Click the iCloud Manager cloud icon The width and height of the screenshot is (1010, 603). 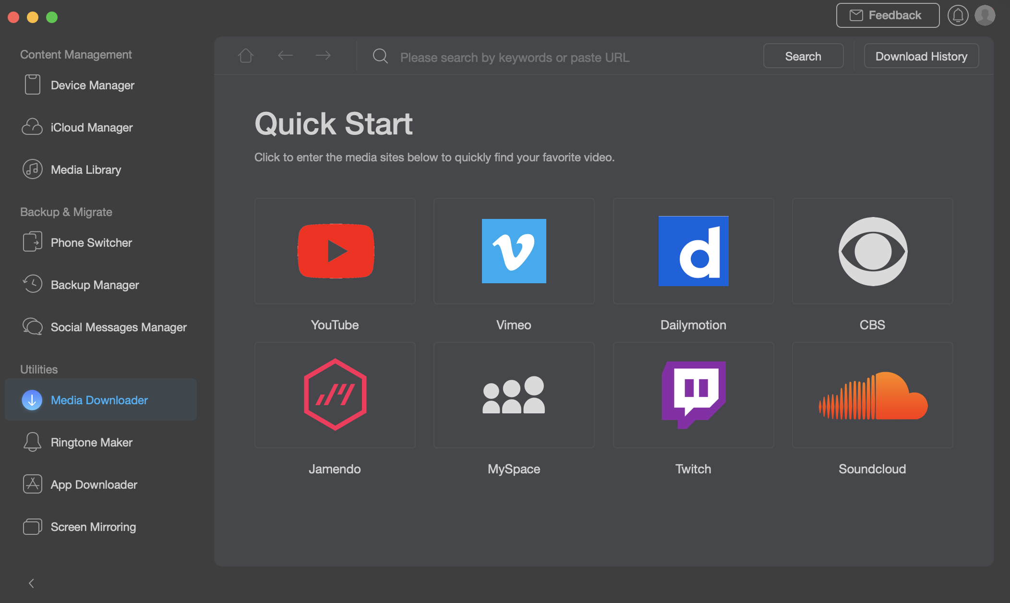point(32,127)
